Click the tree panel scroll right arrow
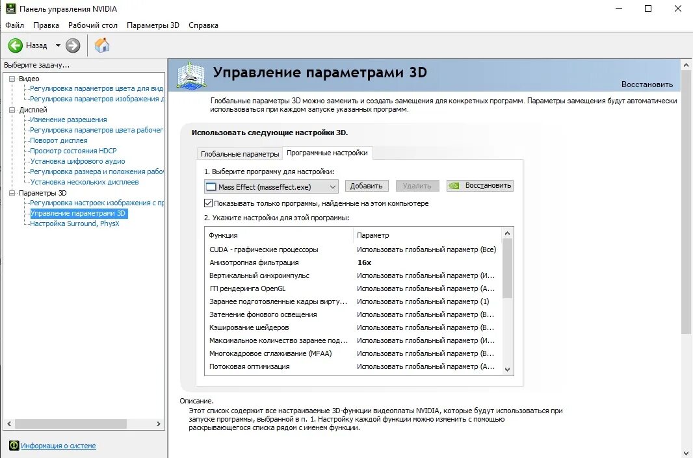The width and height of the screenshot is (693, 458). pos(158,424)
